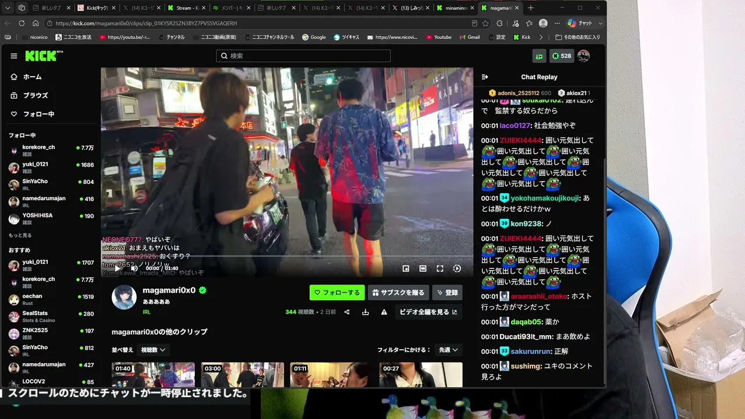
Task: Click the 登録 subscribe button
Action: (447, 293)
